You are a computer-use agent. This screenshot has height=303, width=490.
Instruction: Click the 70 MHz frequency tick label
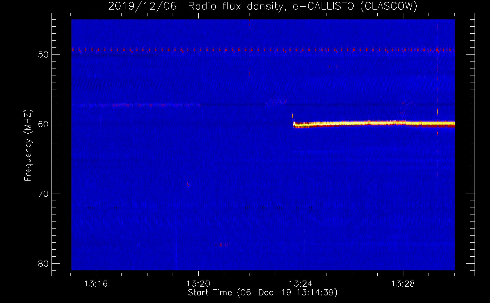coord(44,194)
